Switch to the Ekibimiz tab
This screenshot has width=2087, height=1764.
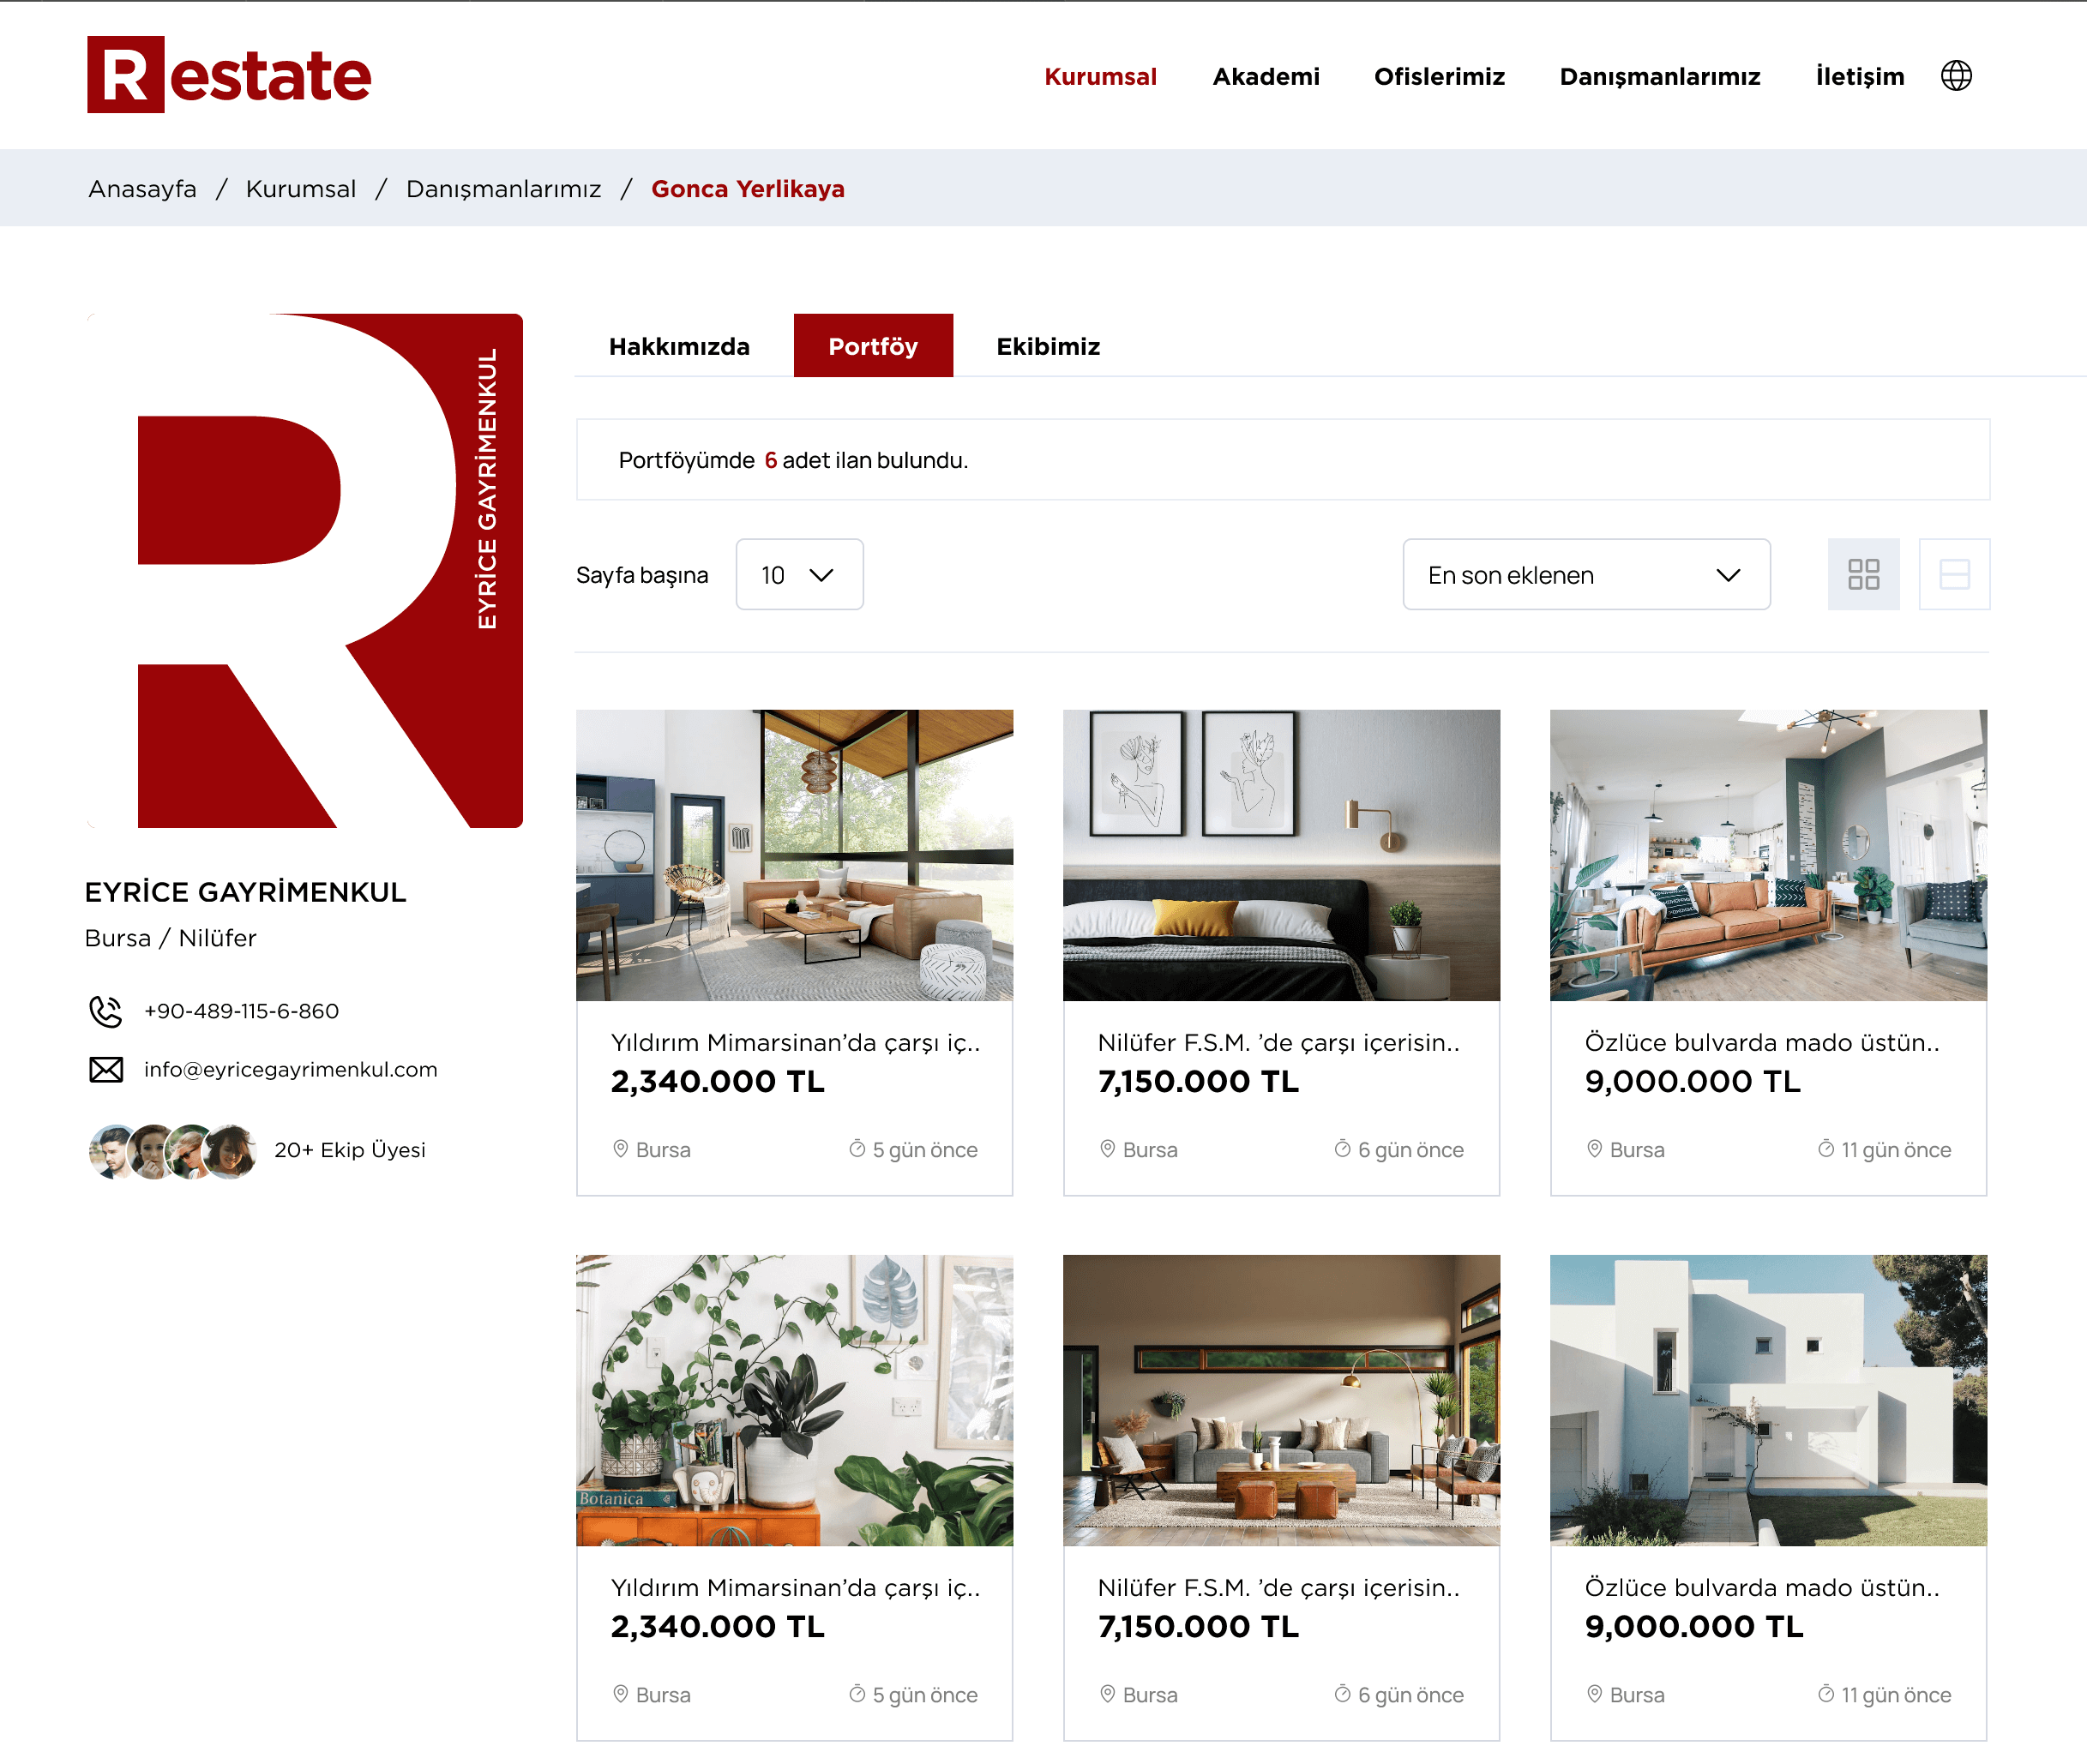[x=1048, y=346]
